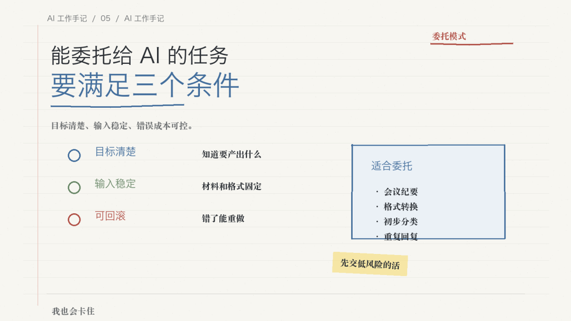Click the 委托模式 tag in the corner

(x=449, y=36)
